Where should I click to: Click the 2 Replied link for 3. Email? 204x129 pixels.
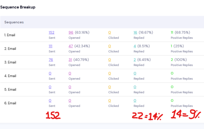pyautogui.click(x=135, y=60)
